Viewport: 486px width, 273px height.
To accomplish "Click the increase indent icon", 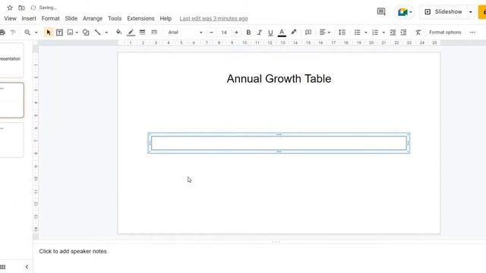I will pos(403,32).
